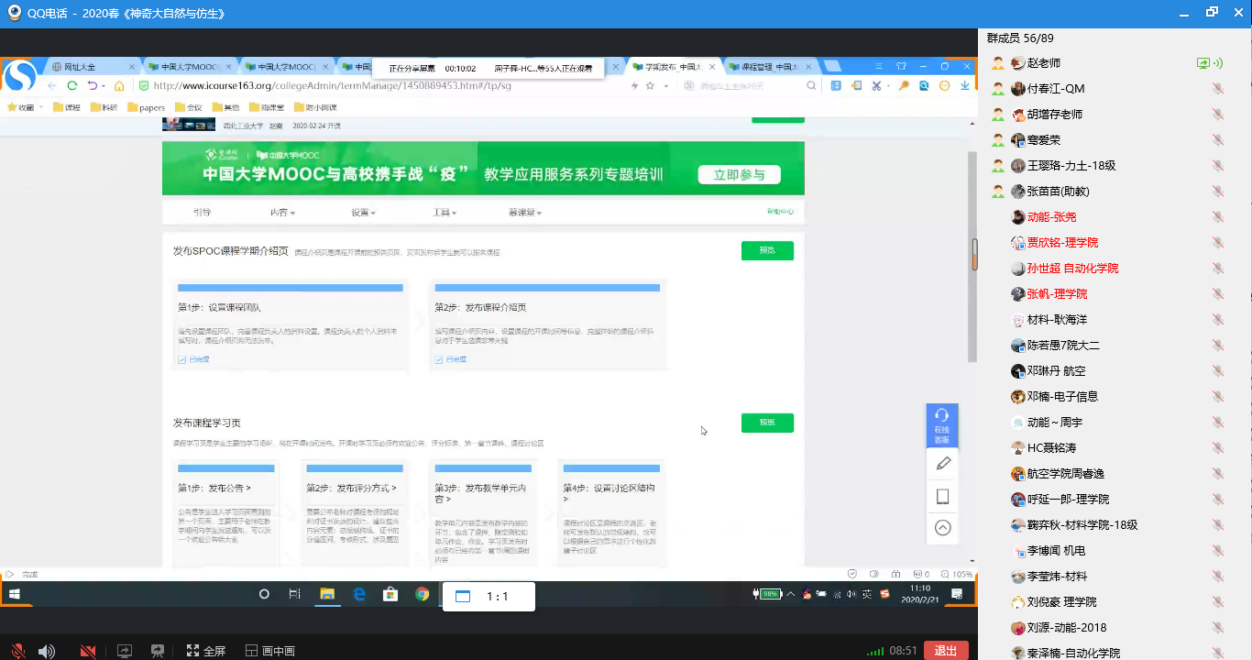
Task: Click the speaker volume icon
Action: (x=46, y=651)
